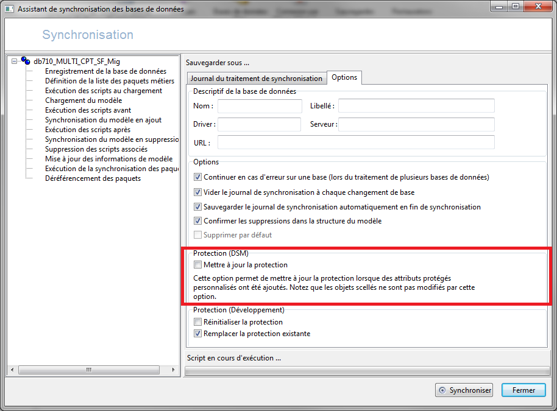Select Chargement du modèle tree step
The image size is (557, 411).
(x=83, y=100)
